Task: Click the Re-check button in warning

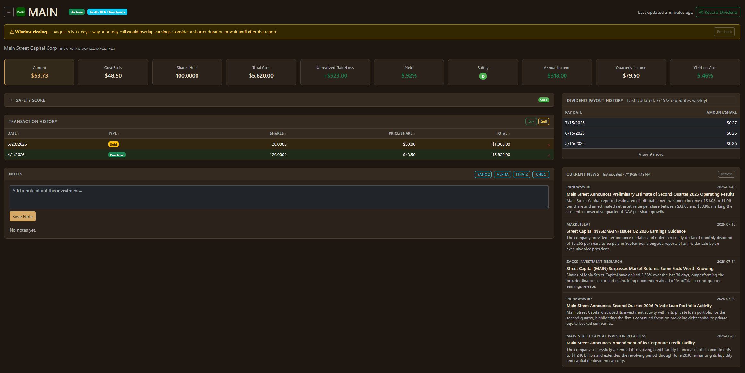Action: coord(724,32)
